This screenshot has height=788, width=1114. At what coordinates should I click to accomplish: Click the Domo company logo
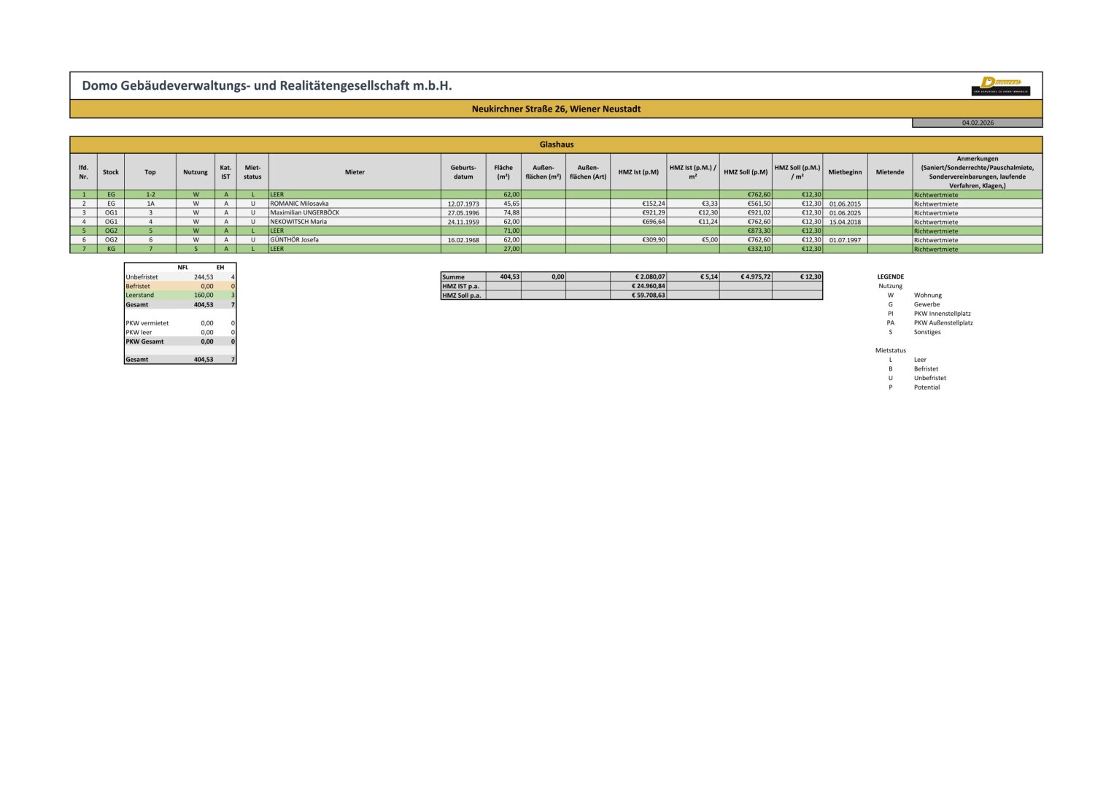[x=1000, y=86]
